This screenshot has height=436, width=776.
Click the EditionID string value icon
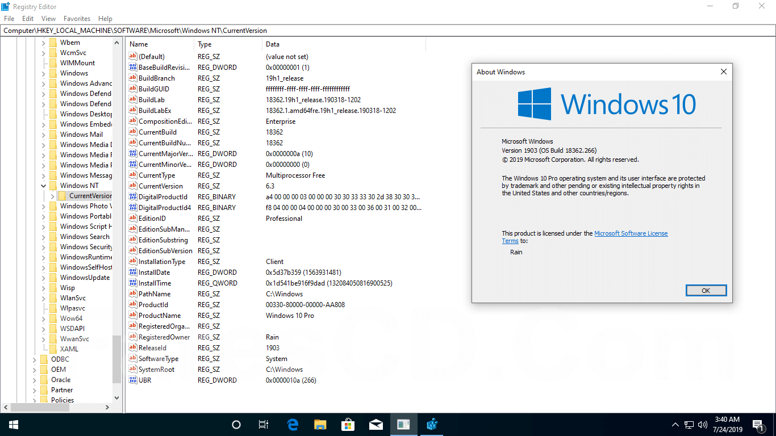[133, 219]
